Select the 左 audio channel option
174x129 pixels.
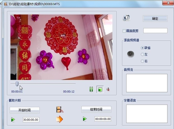(x=142, y=54)
